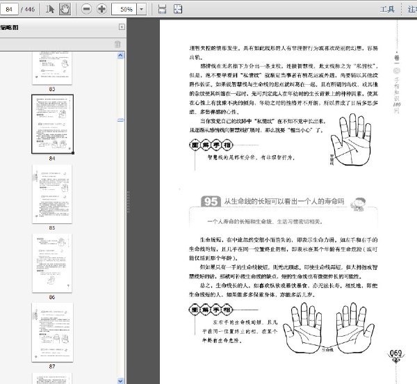Click the zoom in plus button
The image size is (417, 384).
(x=101, y=9)
